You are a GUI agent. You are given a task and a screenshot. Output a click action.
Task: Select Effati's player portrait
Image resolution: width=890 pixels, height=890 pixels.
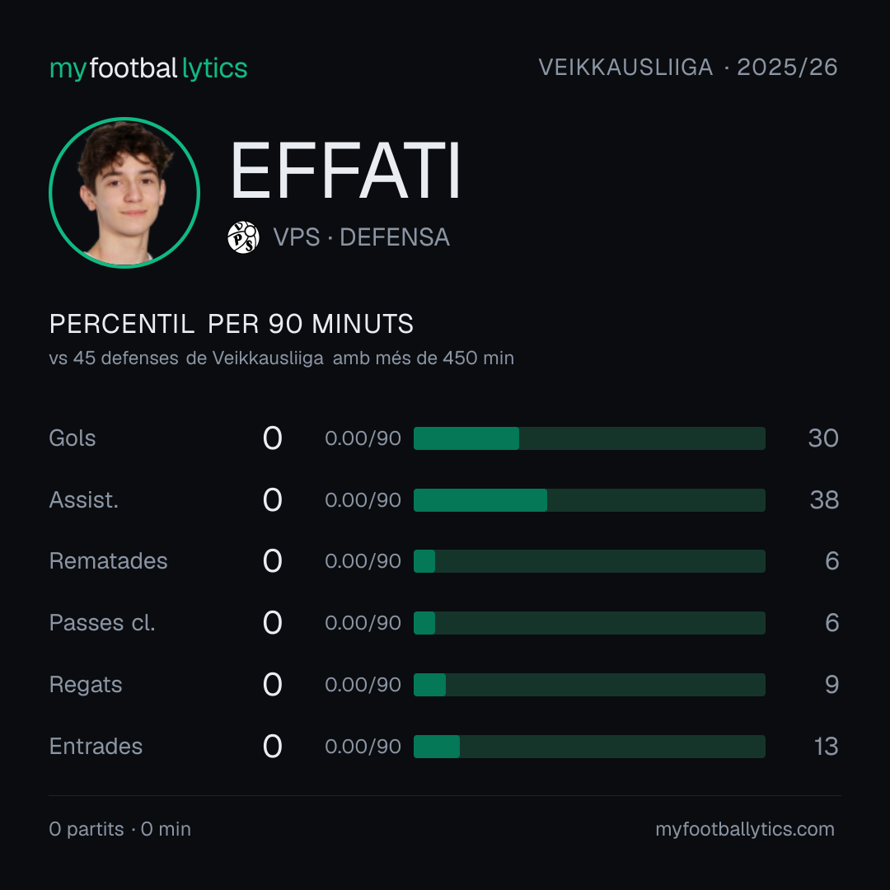pyautogui.click(x=124, y=193)
